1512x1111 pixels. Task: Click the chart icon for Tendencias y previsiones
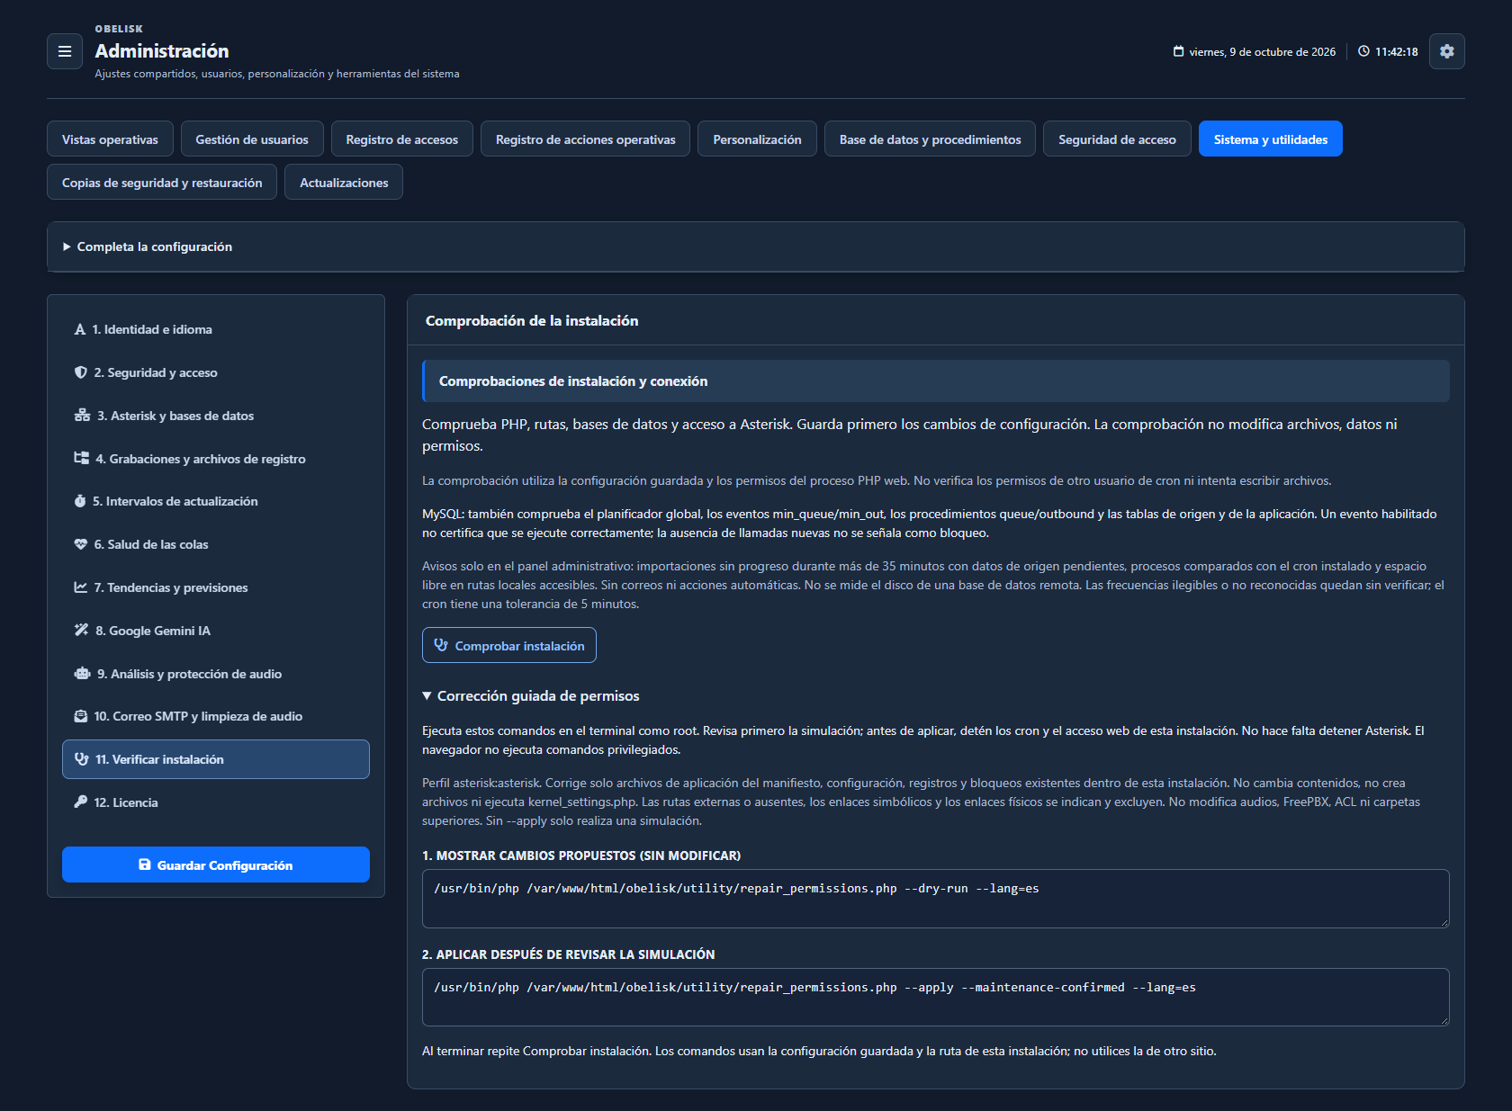81,587
